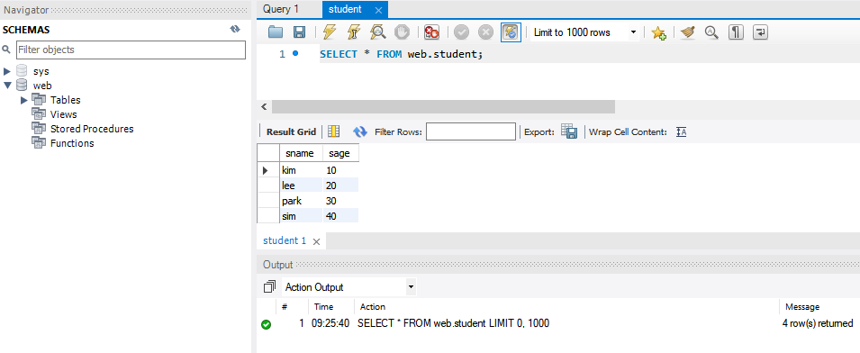Beautify the query with broom icon

pyautogui.click(x=687, y=32)
